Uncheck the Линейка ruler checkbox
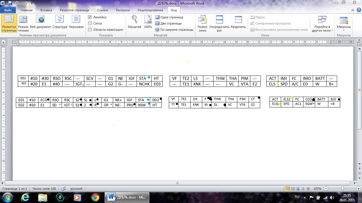 click(x=90, y=17)
